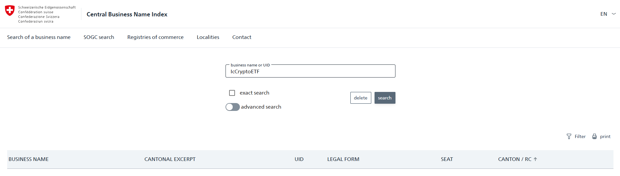Expand language chevron in header

[614, 14]
